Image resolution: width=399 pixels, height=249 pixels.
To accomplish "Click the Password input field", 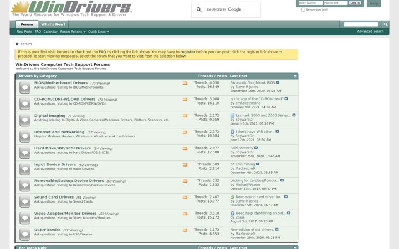I will (335, 3).
